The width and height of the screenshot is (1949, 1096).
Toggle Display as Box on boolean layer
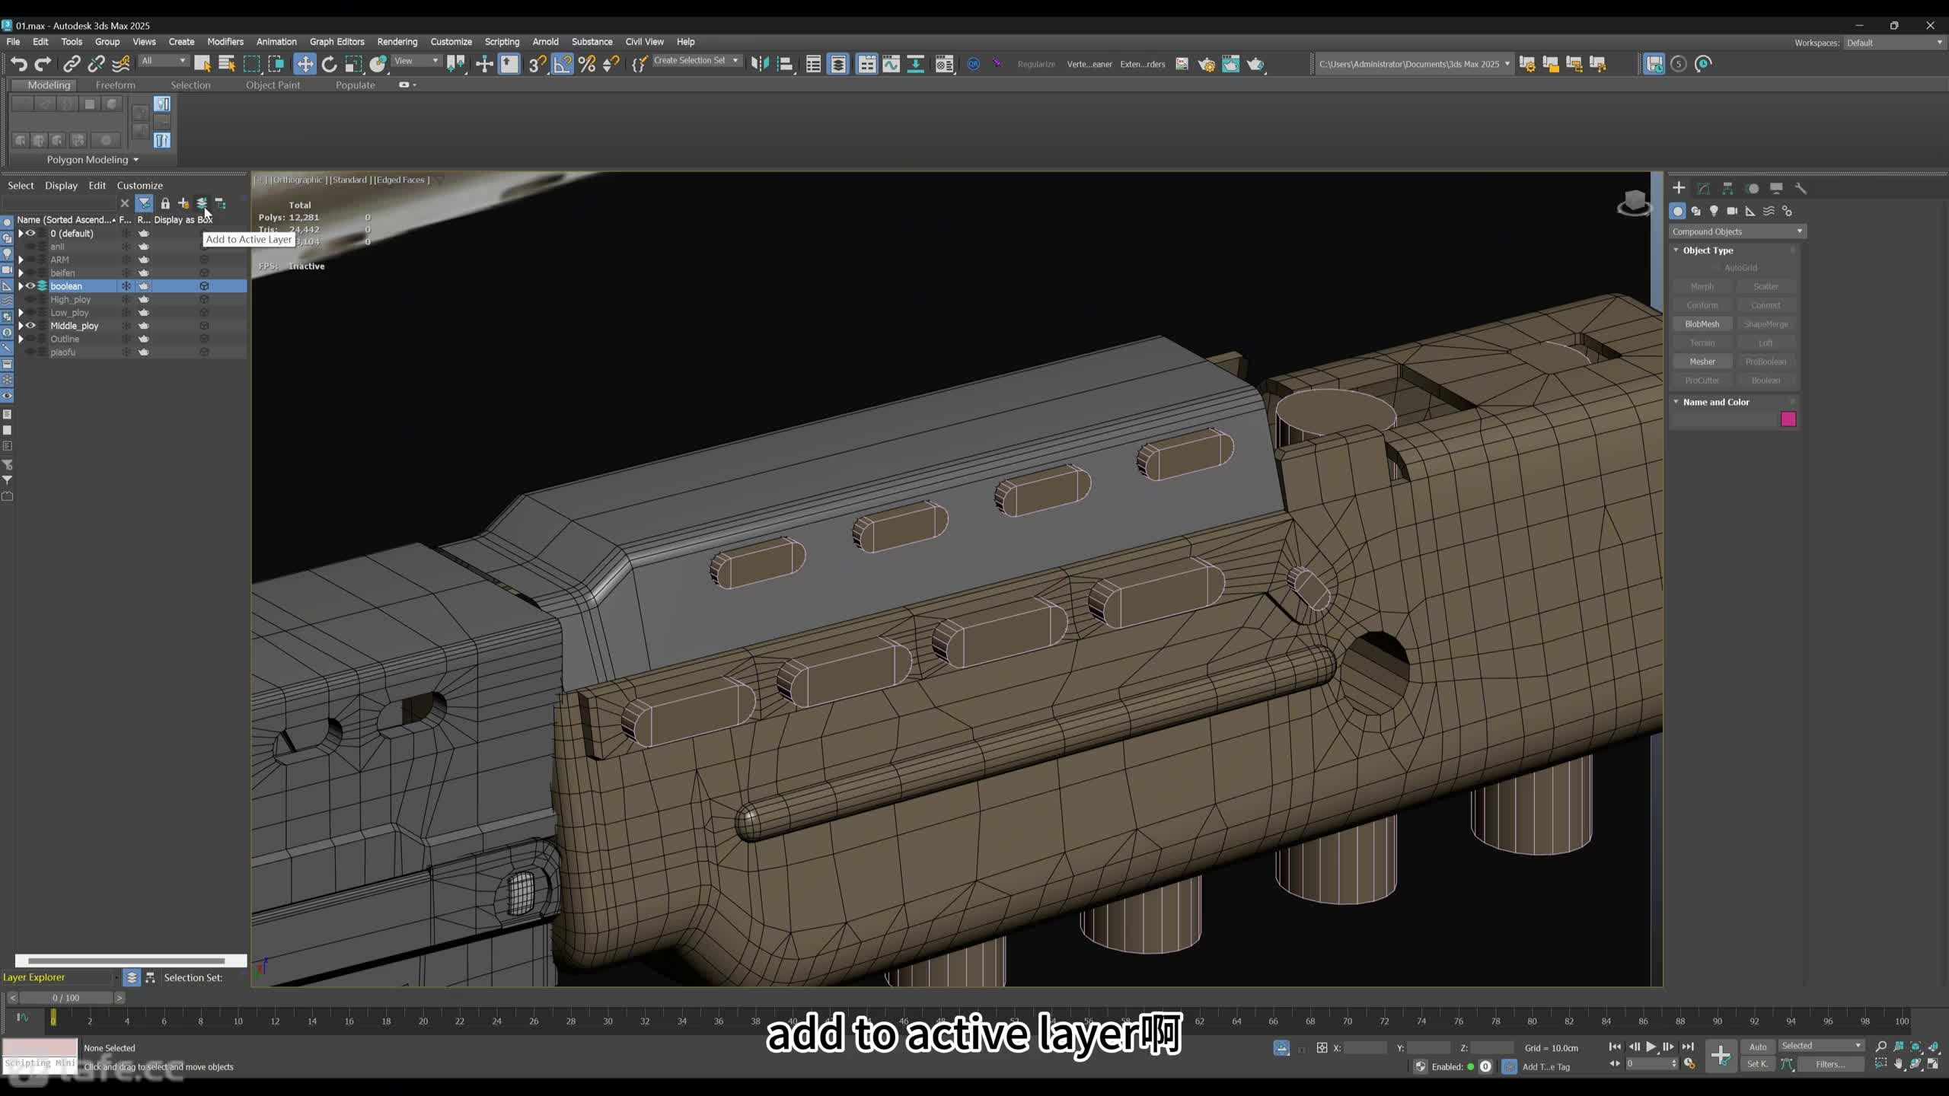tap(204, 286)
